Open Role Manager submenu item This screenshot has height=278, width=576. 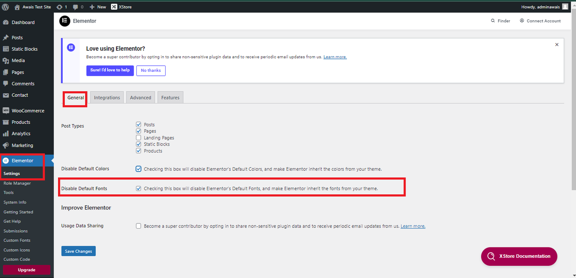click(17, 183)
